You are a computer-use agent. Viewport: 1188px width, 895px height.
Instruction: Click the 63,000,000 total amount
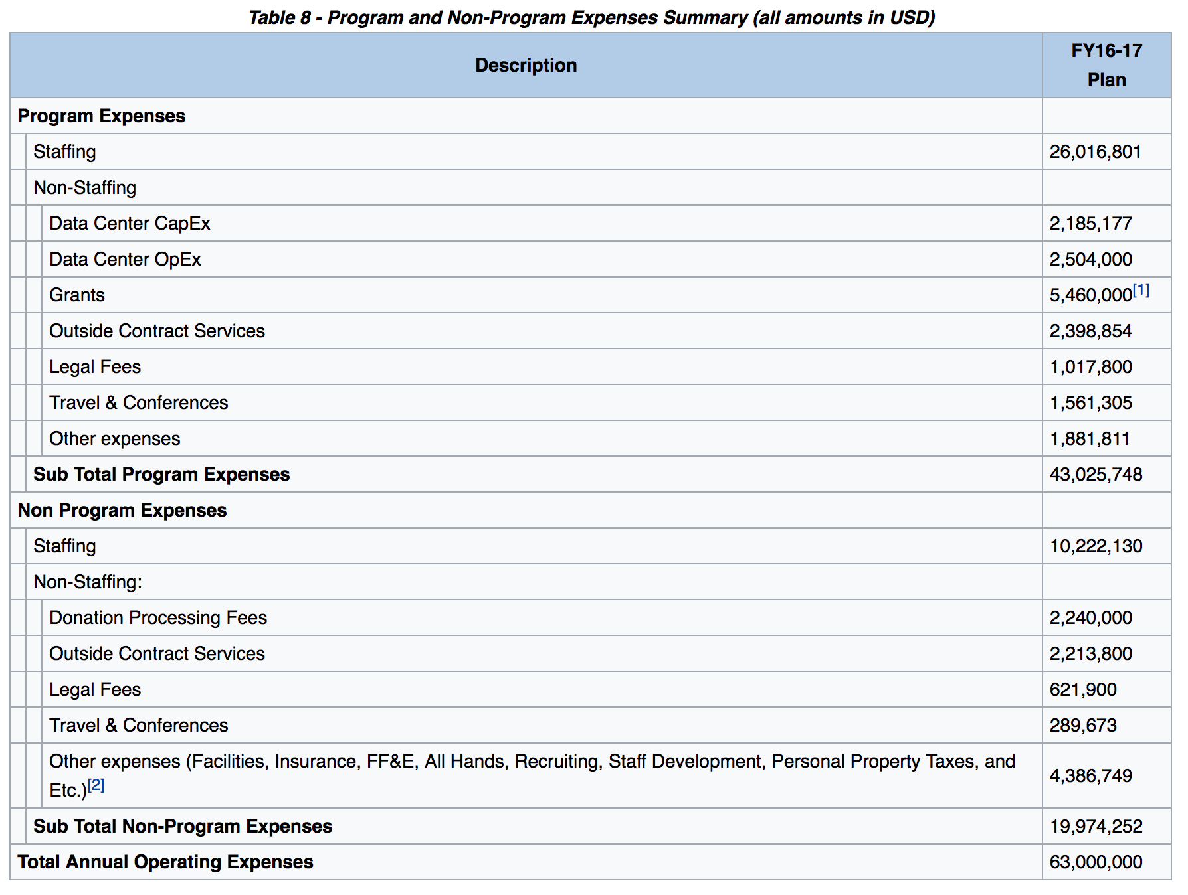click(x=1096, y=862)
